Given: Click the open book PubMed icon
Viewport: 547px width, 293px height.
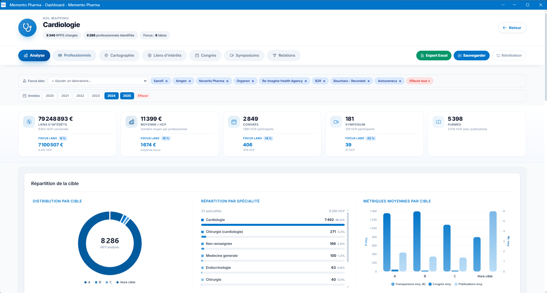Looking at the screenshot, I should [439, 122].
